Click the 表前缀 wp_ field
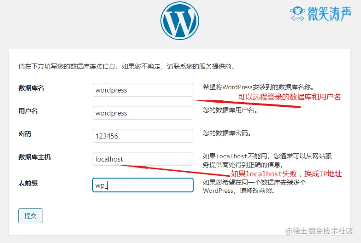Screen dimensions: 361x243 143,185
